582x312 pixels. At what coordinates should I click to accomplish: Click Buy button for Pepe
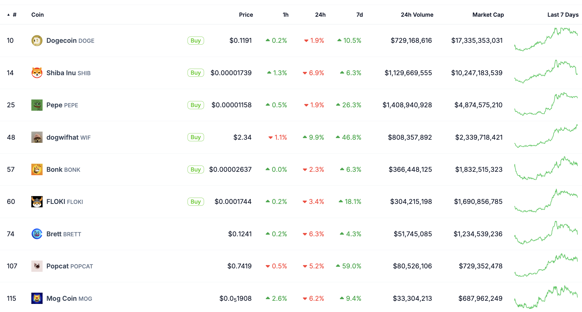(196, 105)
